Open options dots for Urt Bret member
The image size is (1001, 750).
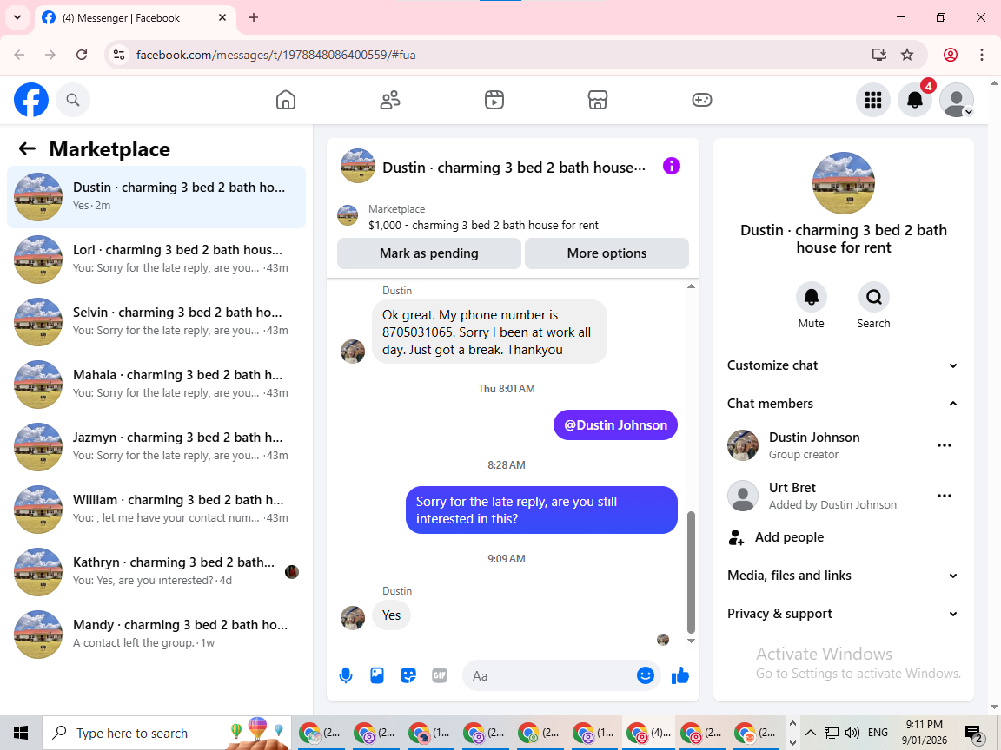(x=945, y=496)
